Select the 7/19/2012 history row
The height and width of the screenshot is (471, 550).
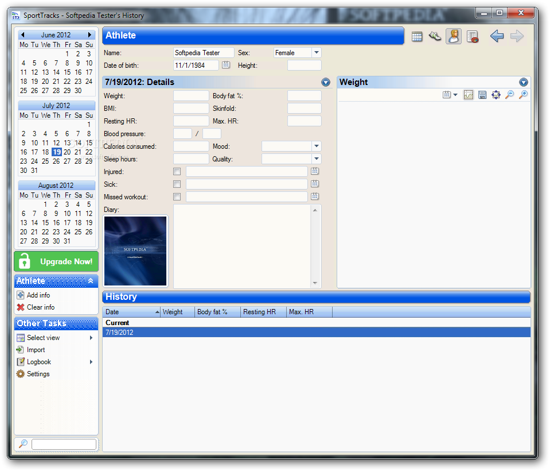[x=317, y=332]
